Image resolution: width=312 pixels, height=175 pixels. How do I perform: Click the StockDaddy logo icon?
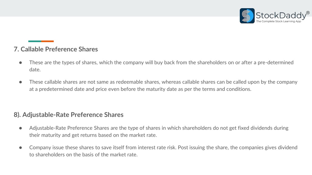tap(247, 16)
